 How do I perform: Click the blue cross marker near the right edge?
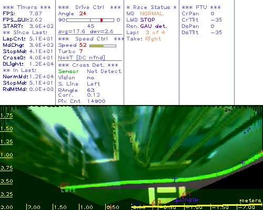[242, 163]
